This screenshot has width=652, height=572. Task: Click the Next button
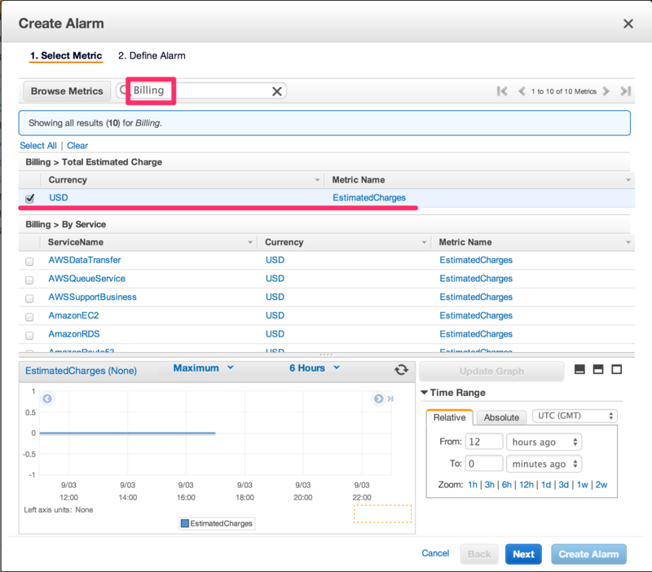[x=523, y=554]
